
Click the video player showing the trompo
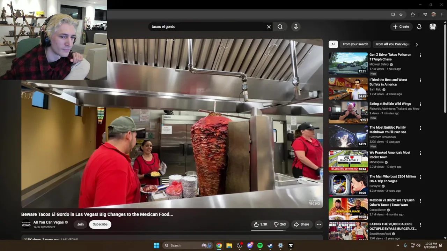tap(172, 123)
